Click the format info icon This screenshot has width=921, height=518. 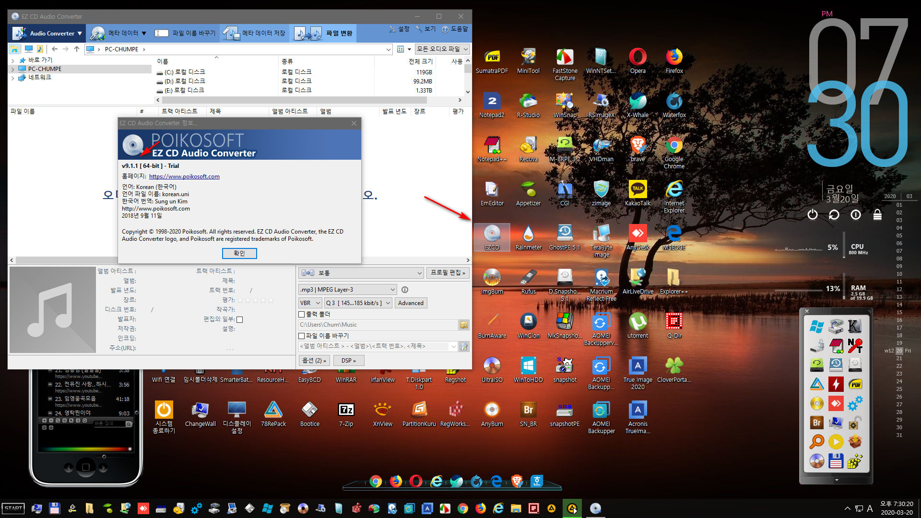pyautogui.click(x=405, y=290)
